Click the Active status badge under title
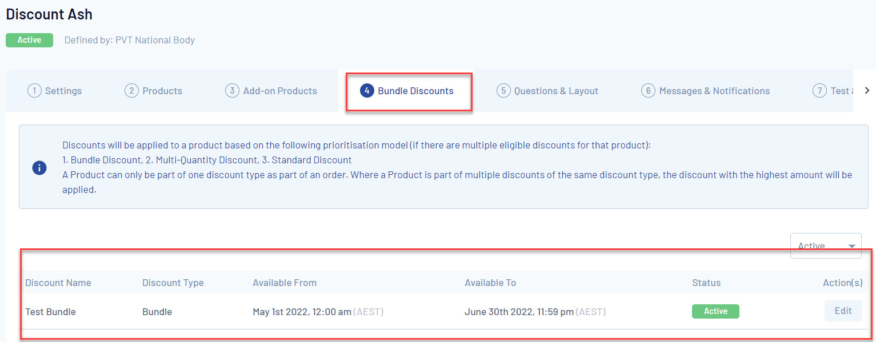This screenshot has width=876, height=342. 29,40
